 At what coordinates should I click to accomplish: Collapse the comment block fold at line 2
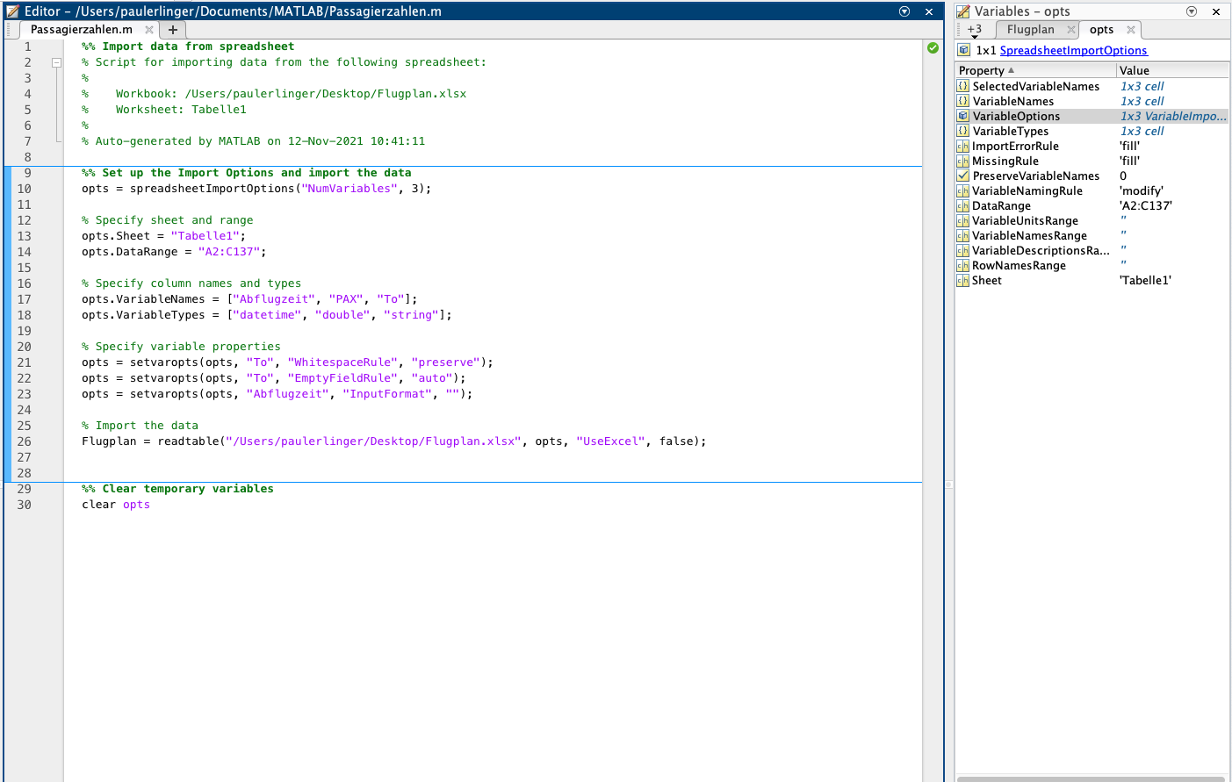point(56,62)
